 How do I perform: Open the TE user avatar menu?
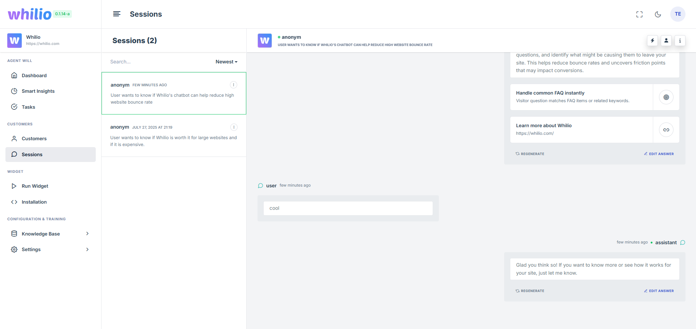[678, 14]
